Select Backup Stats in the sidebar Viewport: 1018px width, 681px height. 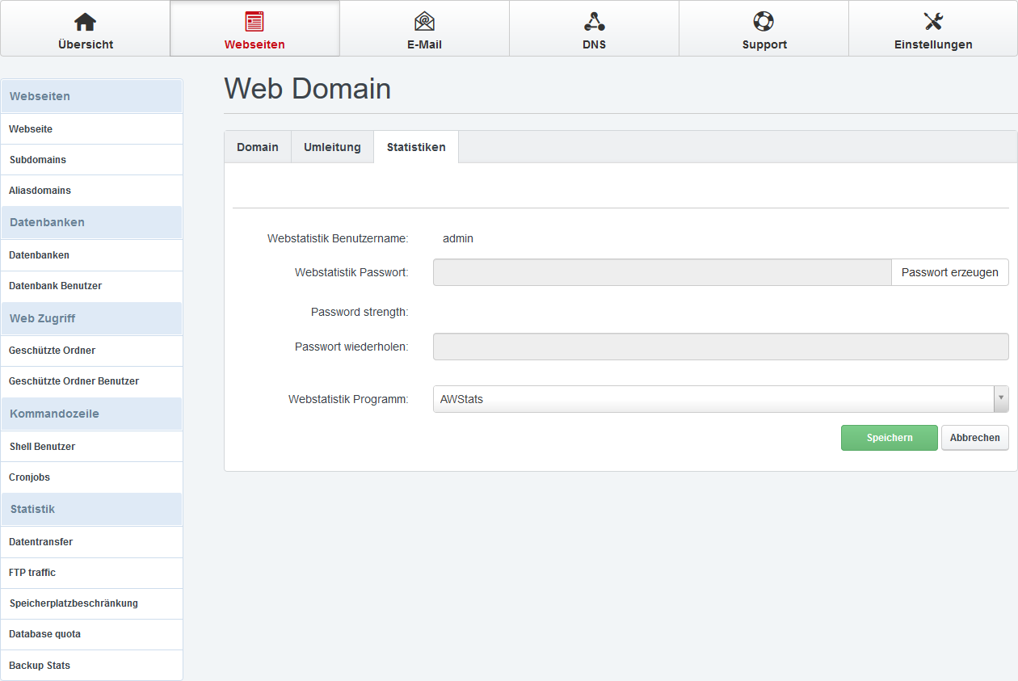click(40, 666)
